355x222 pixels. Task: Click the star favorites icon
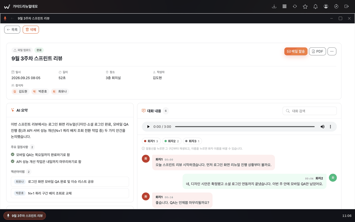(x=305, y=6)
